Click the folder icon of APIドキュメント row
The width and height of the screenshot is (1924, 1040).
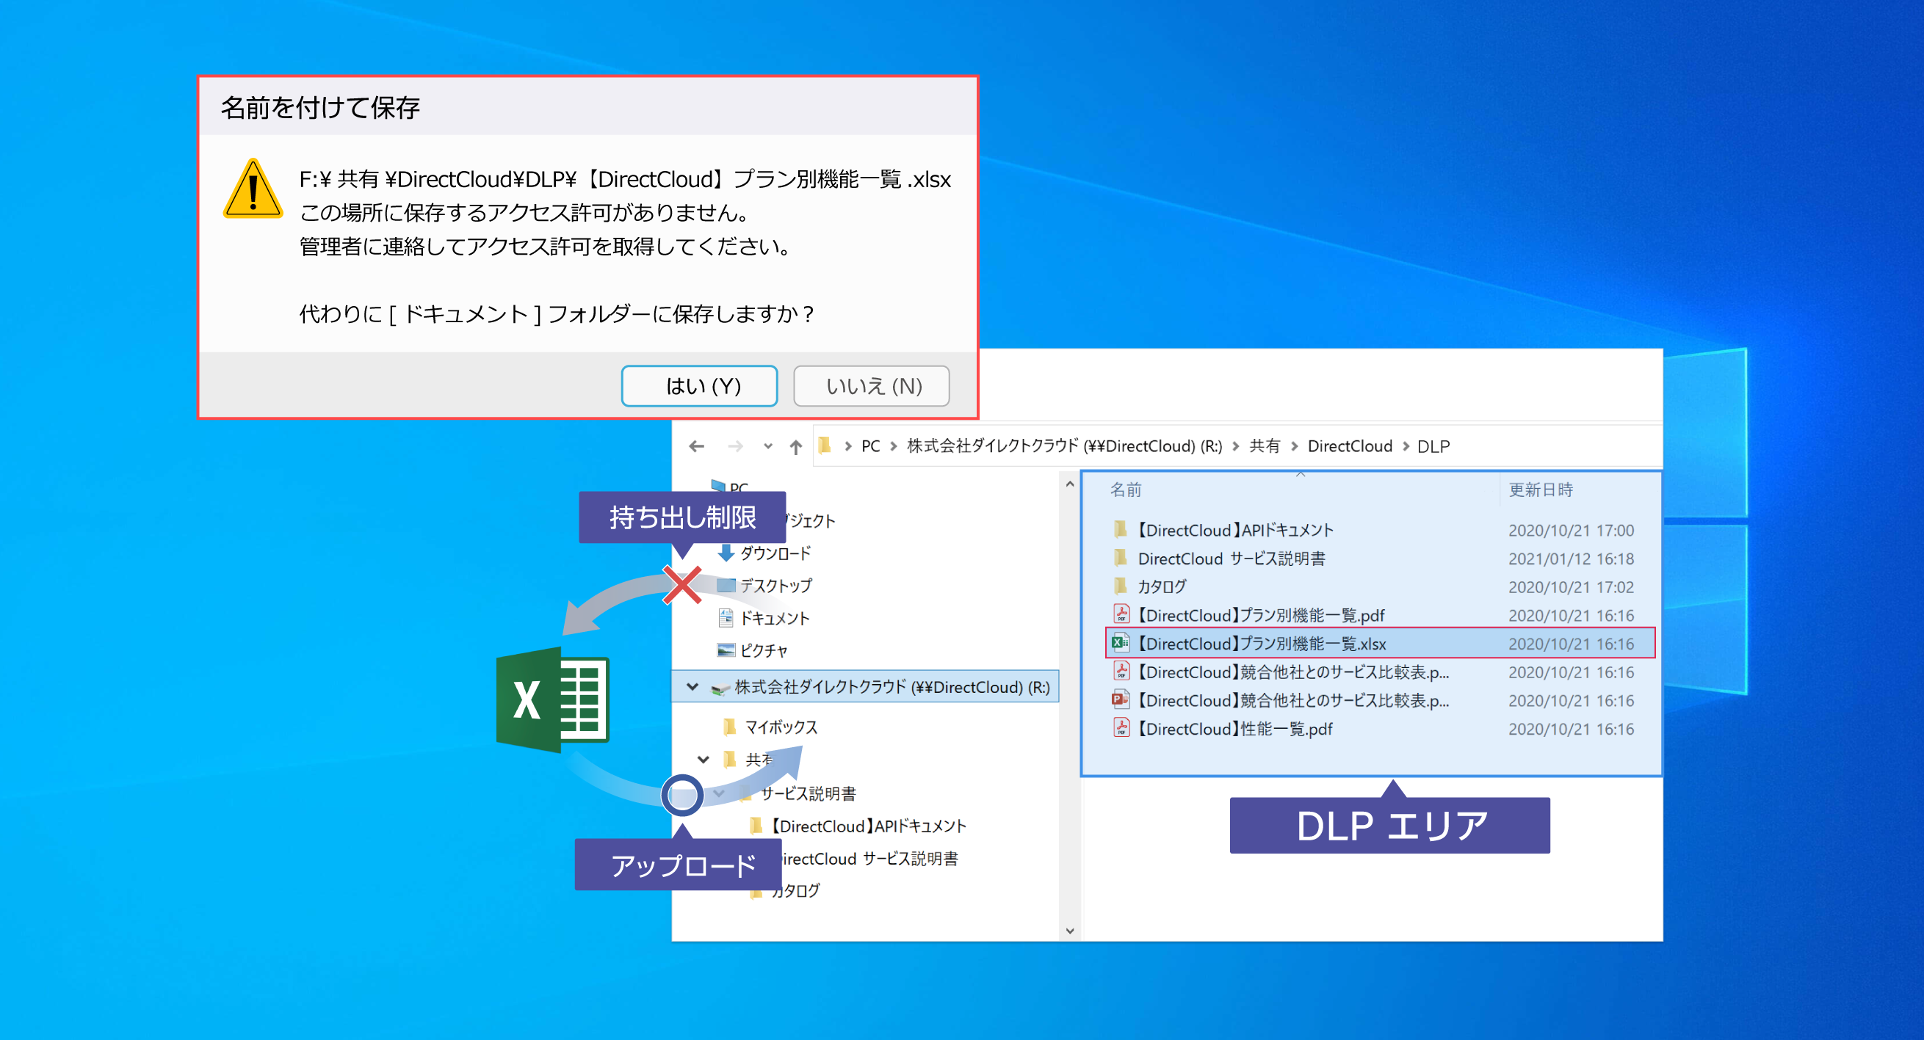pos(1121,529)
